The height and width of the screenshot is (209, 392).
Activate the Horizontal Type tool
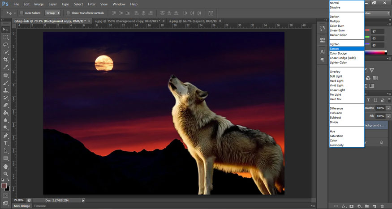pos(6,143)
